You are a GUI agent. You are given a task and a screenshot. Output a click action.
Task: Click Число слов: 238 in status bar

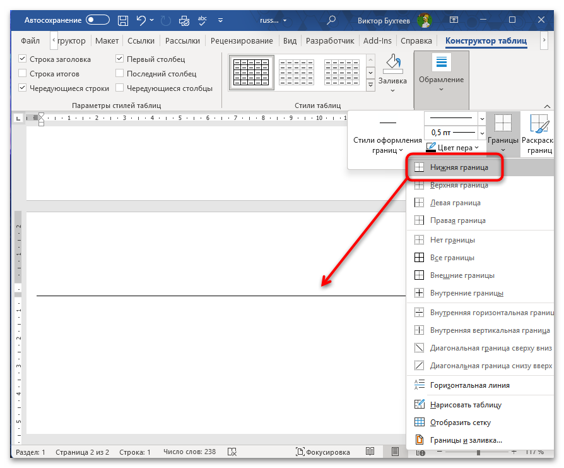click(x=189, y=452)
